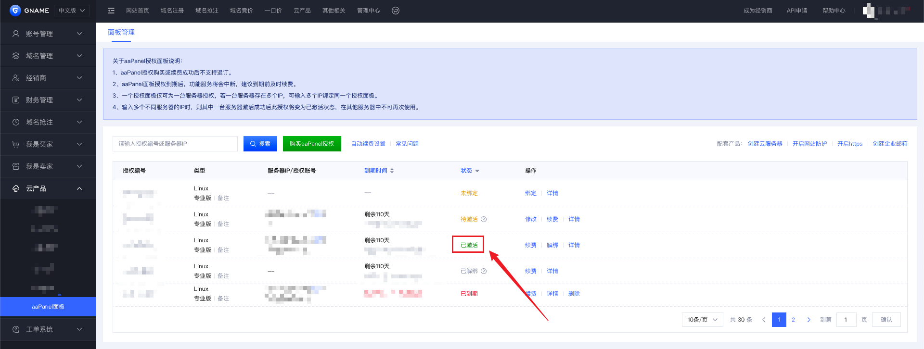Image resolution: width=924 pixels, height=349 pixels.
Task: Click 创建企业邮箱 link
Action: click(x=890, y=144)
